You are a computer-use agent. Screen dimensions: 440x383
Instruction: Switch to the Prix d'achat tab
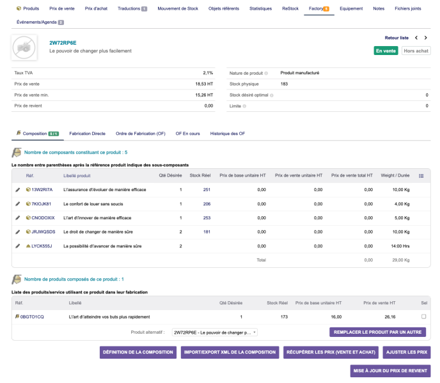tap(96, 9)
